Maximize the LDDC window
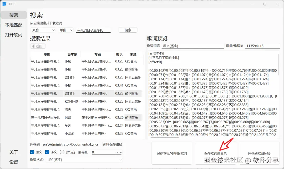Screen dimensions: 284x169 point(265,4)
